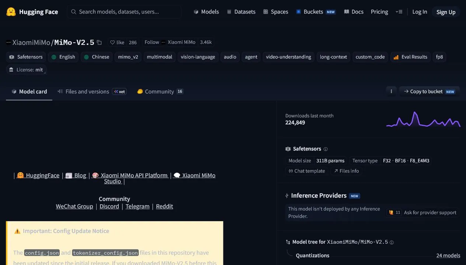Click Copy to bucket button
This screenshot has height=265, width=466.
[430, 91]
